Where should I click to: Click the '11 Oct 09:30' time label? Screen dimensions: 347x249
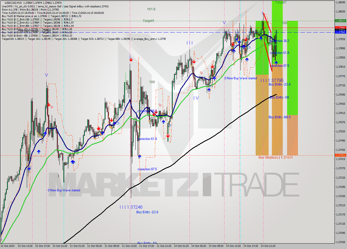coord(112,246)
